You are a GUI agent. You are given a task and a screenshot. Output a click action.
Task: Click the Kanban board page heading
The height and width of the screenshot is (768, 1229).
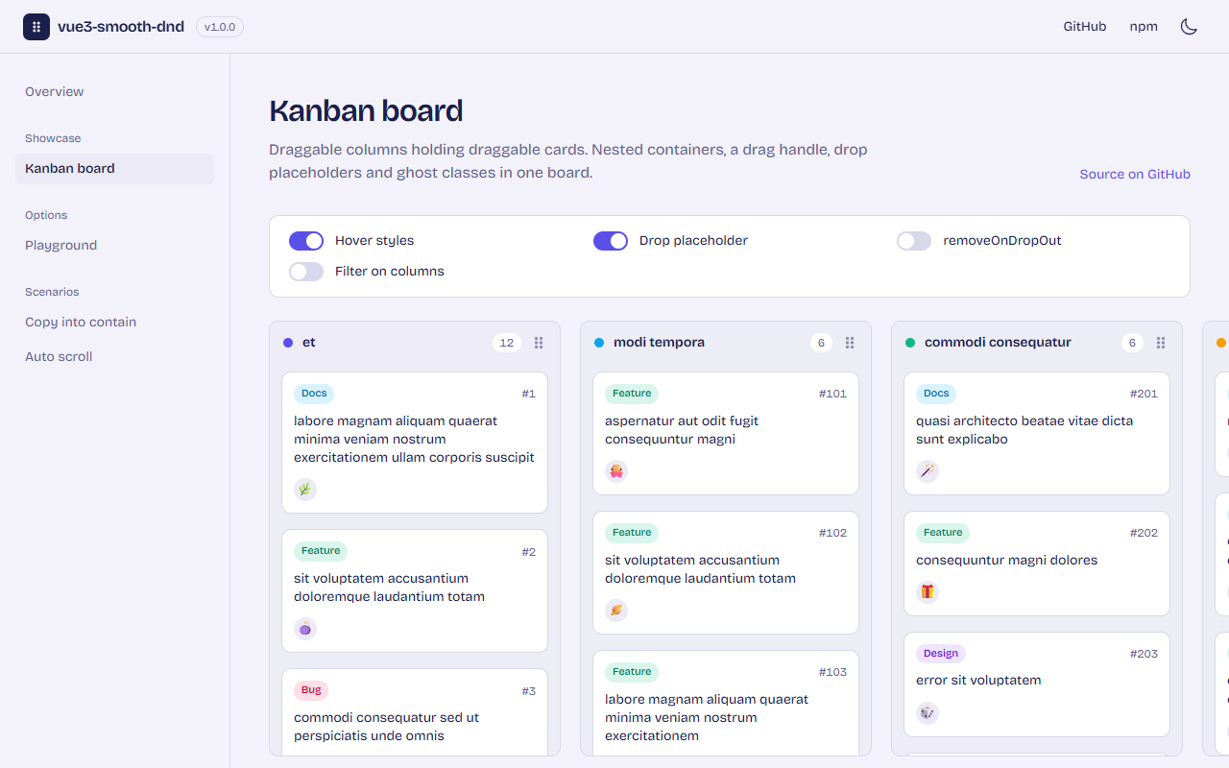pyautogui.click(x=366, y=111)
